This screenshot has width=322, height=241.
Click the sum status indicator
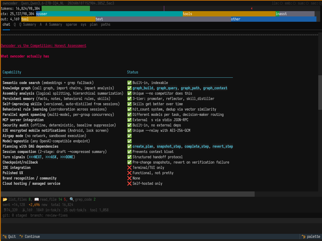click(303, 3)
